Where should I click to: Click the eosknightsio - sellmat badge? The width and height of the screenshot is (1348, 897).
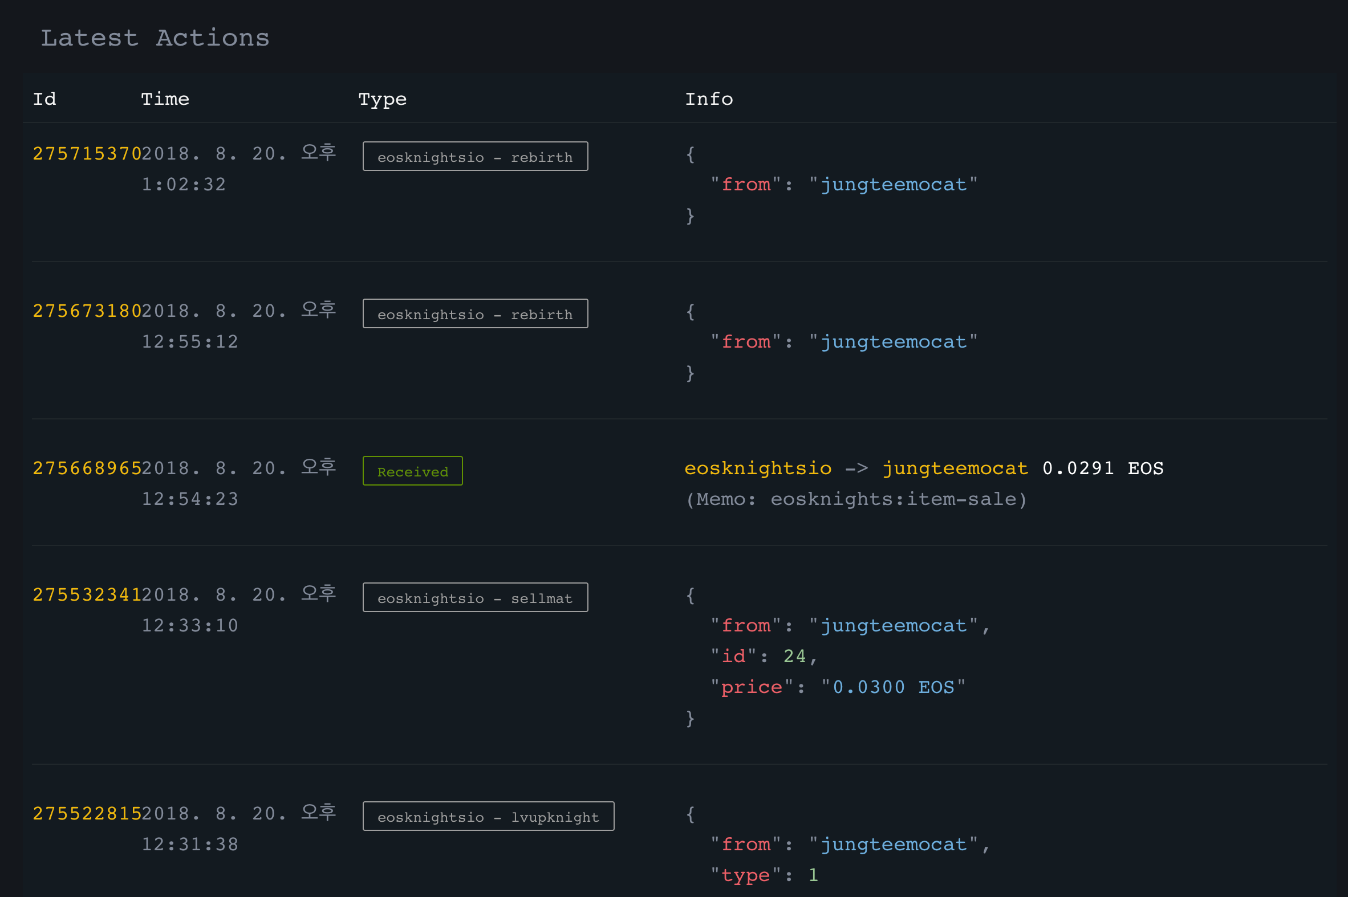(x=475, y=598)
